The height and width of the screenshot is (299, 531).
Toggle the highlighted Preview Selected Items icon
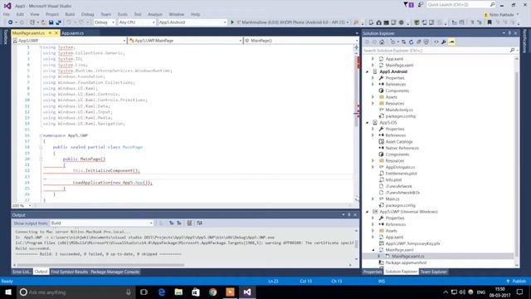451,42
